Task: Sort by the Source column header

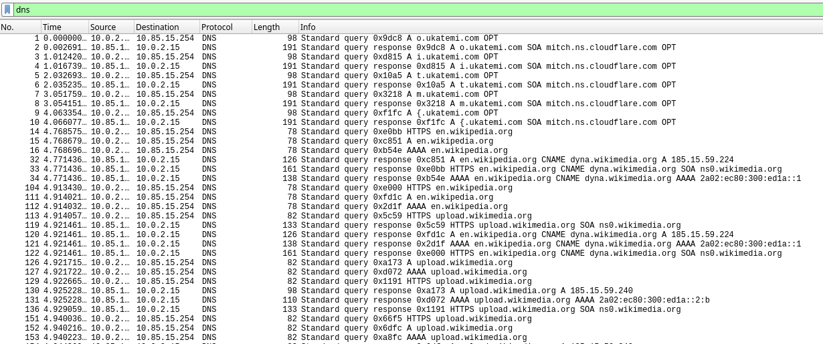Action: click(x=110, y=27)
